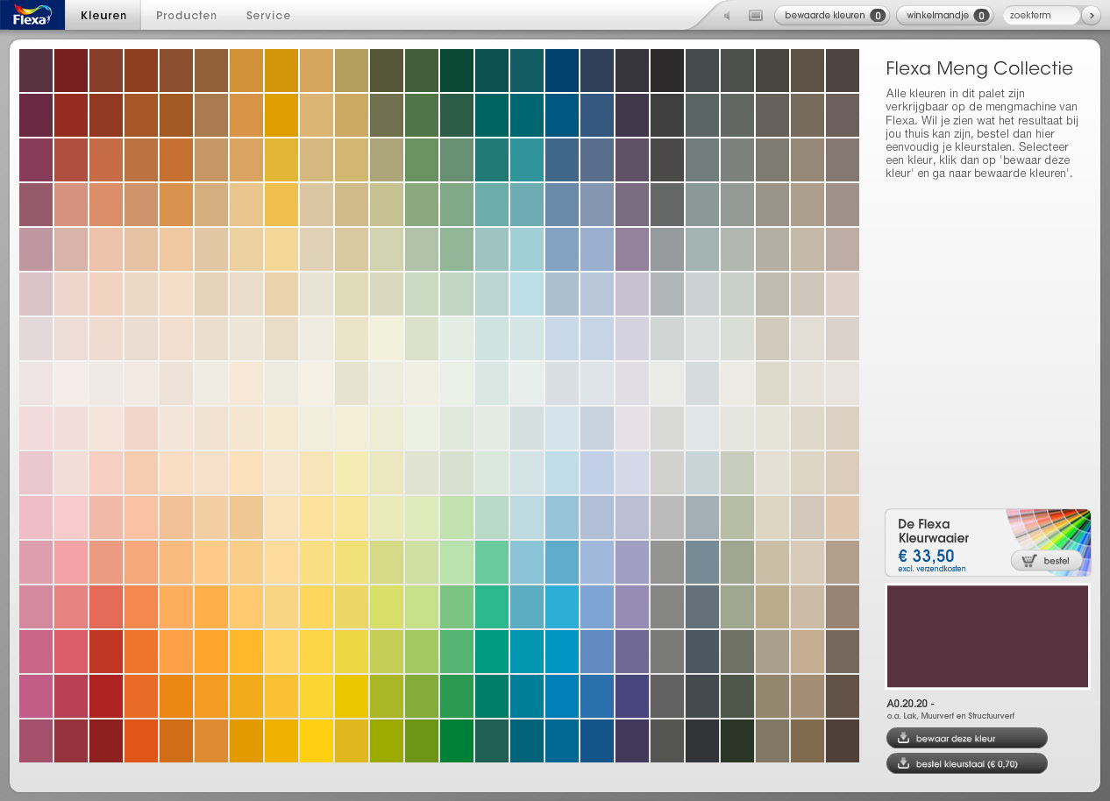
Task: Click 'o.a. Lak, Muurverf en Structuurverf' text
Action: click(950, 716)
